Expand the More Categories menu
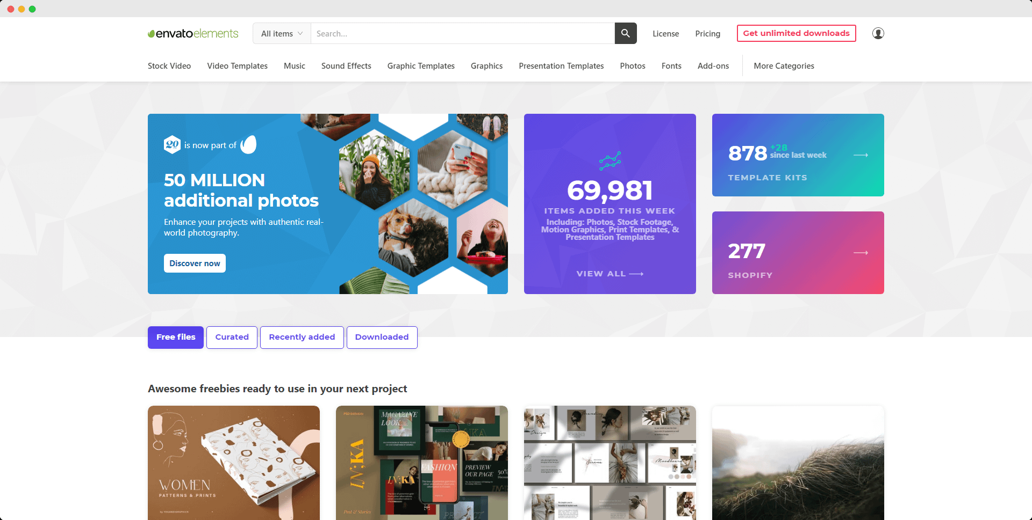Image resolution: width=1032 pixels, height=520 pixels. tap(784, 66)
